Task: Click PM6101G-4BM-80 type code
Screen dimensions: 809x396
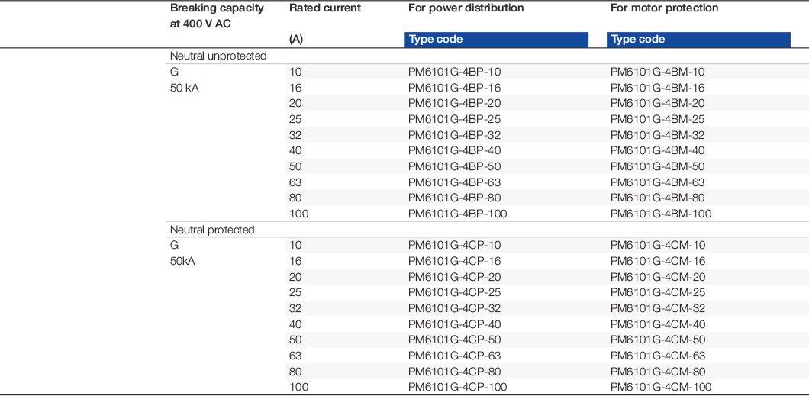Action: pos(657,198)
